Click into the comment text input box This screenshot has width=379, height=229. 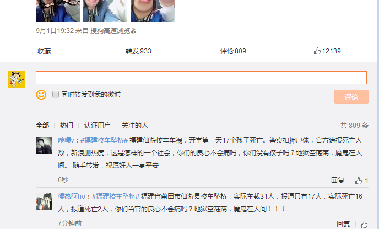coord(202,78)
